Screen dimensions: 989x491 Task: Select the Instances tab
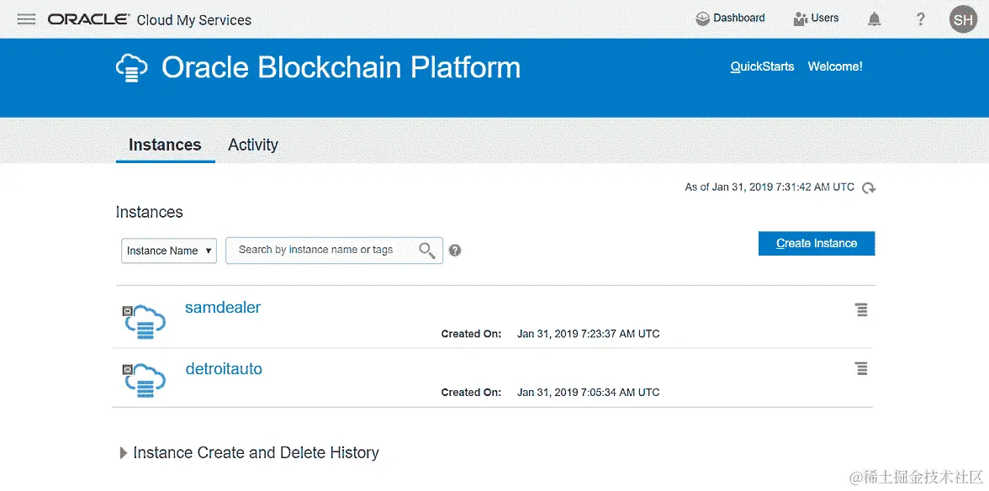tap(165, 145)
